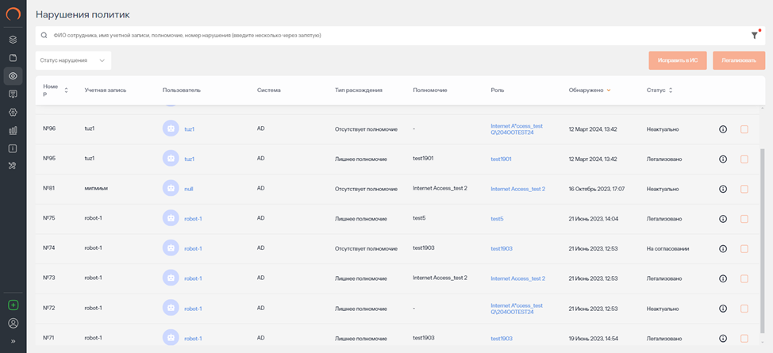Click the На согласовании status cell

667,248
